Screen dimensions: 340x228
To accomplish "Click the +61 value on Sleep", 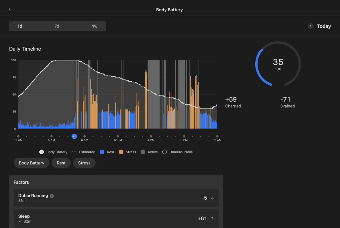I will [x=202, y=219].
